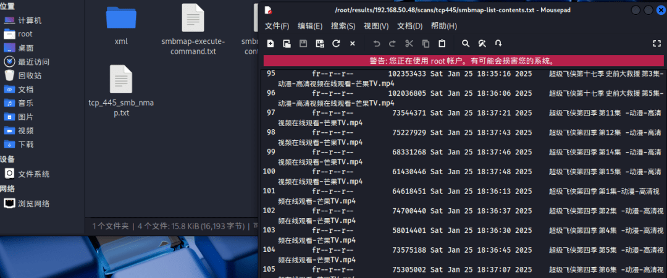Open the 视图(V) menu
This screenshot has height=278, width=667.
coord(376,26)
